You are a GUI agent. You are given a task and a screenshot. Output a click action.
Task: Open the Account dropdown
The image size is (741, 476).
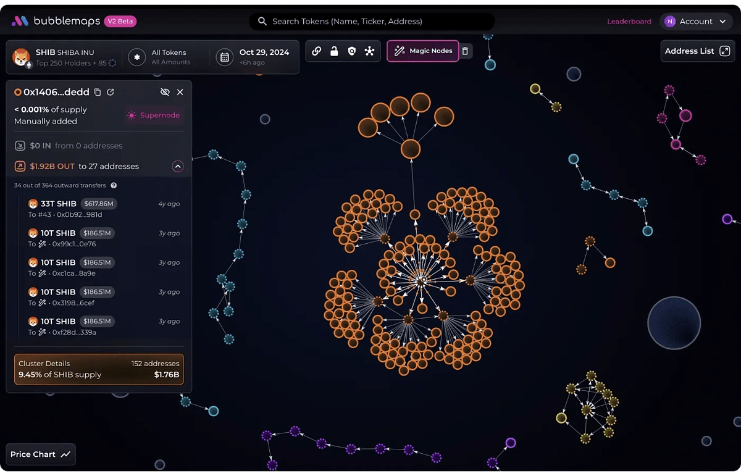pos(696,21)
